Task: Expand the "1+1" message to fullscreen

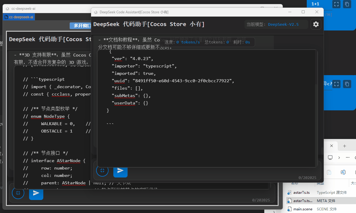Action: 336,4
